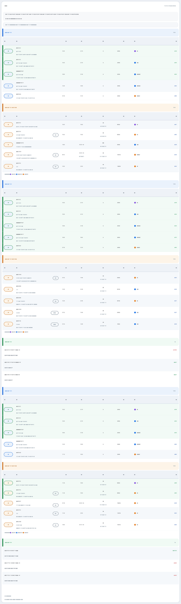Click orange pill button in first row of first orange section
The height and width of the screenshot is (604, 181).
pyautogui.click(x=8, y=124)
